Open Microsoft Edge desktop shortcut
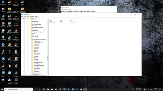Viewport: 163px width, 91px height. point(3,60)
